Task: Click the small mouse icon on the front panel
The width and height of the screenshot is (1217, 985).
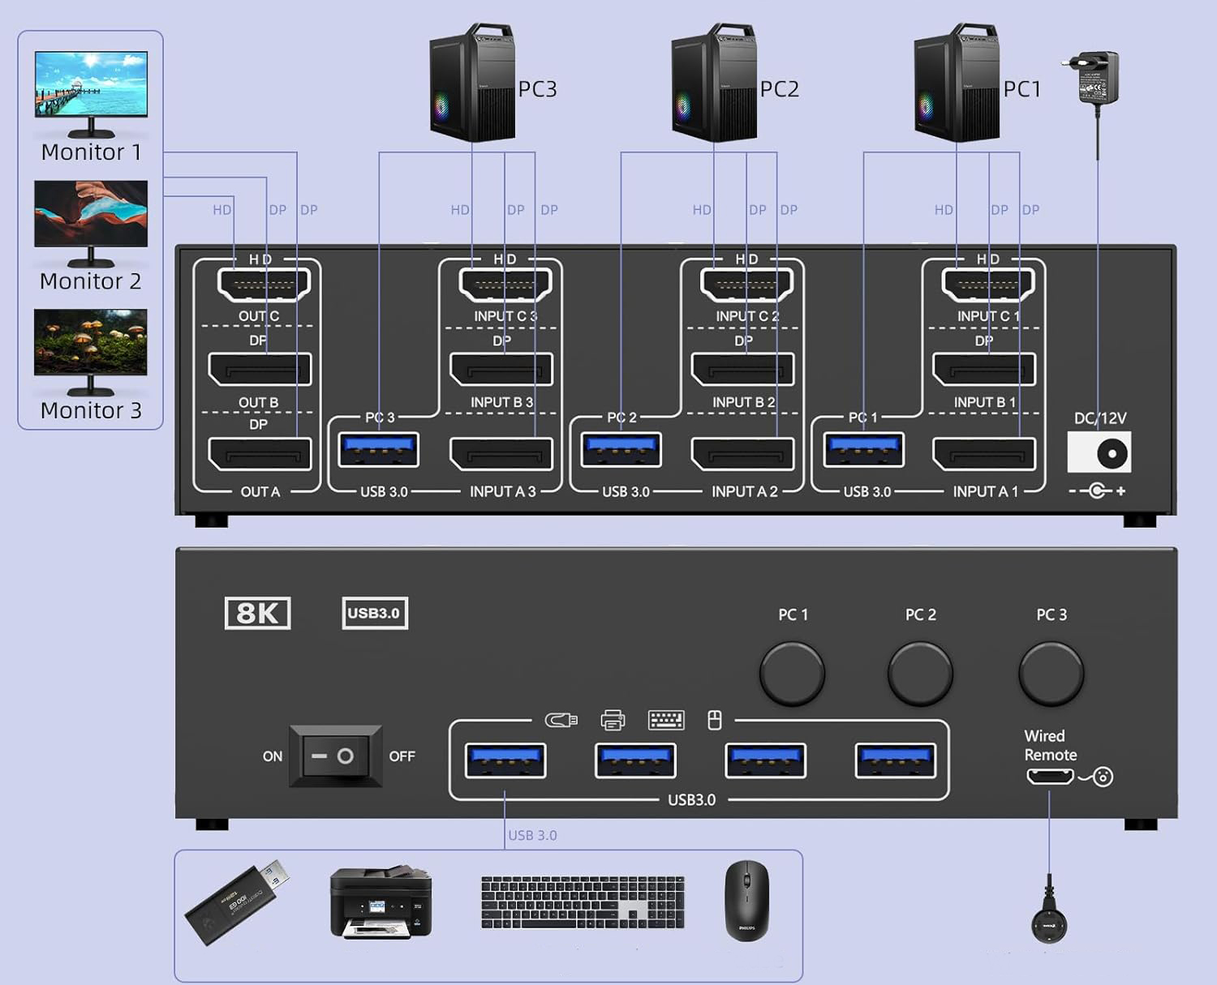Action: [714, 720]
